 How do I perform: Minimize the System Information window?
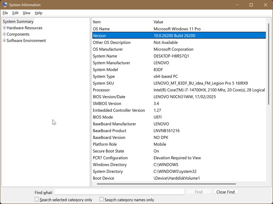pyautogui.click(x=237, y=5)
